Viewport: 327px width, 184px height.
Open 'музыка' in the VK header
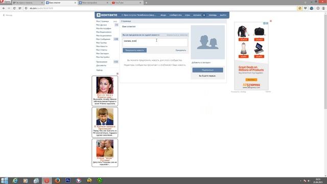(x=197, y=15)
